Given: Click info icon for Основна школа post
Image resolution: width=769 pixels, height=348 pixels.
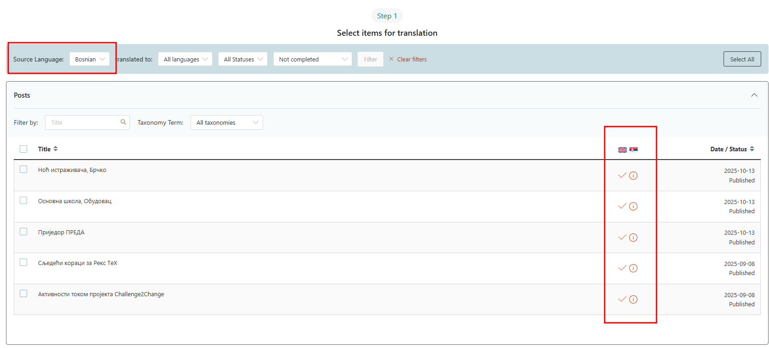Looking at the screenshot, I should click(633, 206).
